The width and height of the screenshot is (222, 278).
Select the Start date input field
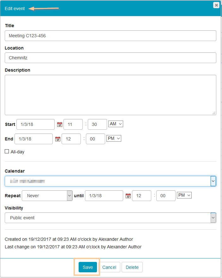35,124
